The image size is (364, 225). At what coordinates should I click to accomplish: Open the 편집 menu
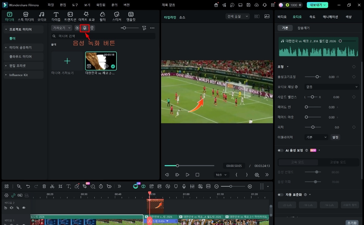(63, 5)
